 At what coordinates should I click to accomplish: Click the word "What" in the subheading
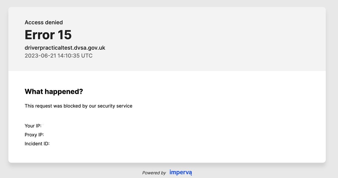[35, 91]
